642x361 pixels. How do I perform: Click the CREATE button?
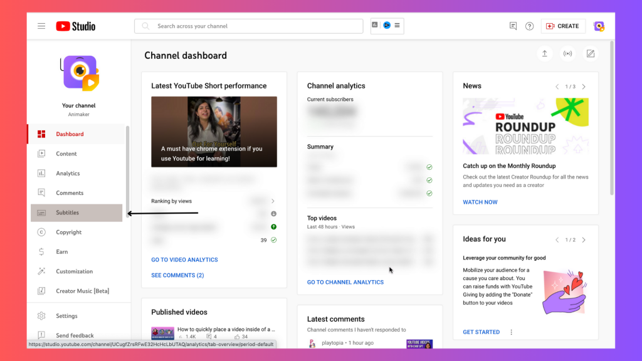(562, 26)
